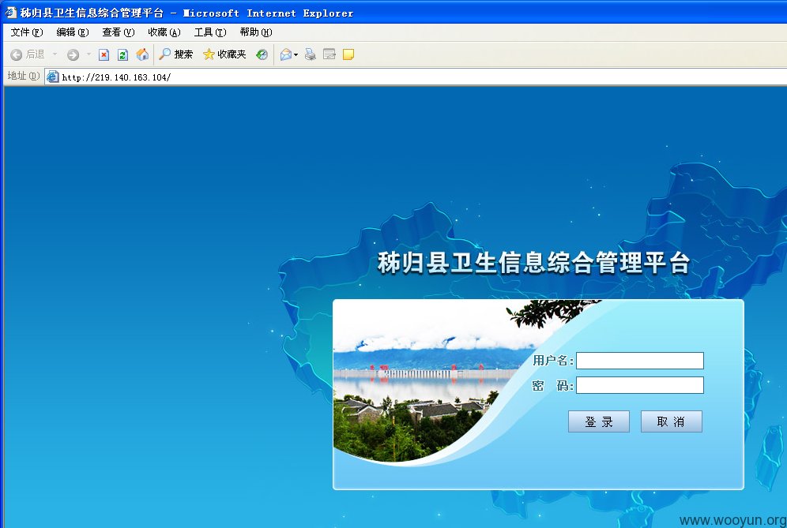
Task: Open the 编辑(E) menu
Action: pos(73,32)
